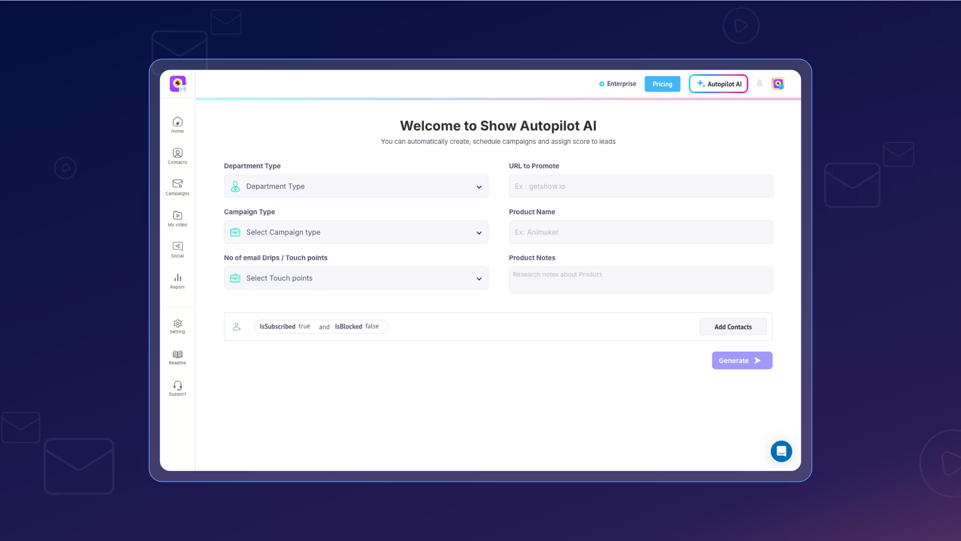Open the Home sidebar icon

[177, 122]
